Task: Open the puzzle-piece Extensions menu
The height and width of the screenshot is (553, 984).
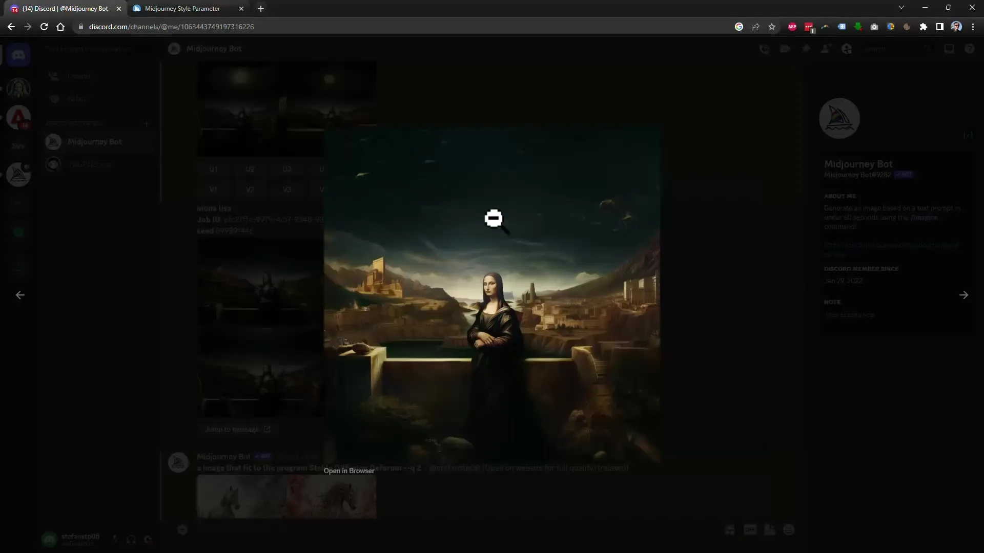Action: coord(924,27)
